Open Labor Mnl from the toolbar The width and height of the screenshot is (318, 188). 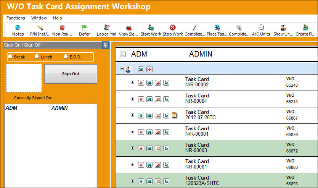(x=106, y=30)
